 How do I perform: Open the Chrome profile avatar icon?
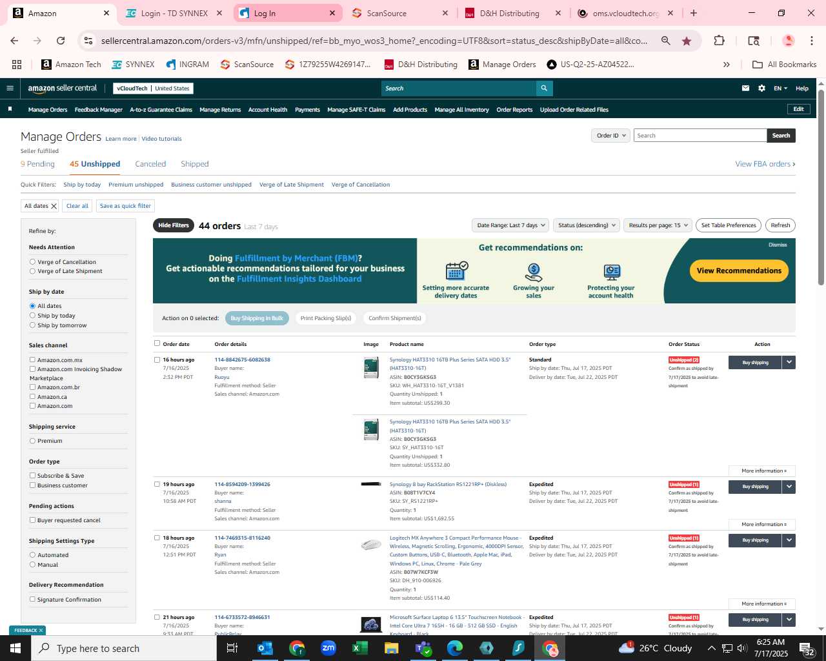(788, 41)
